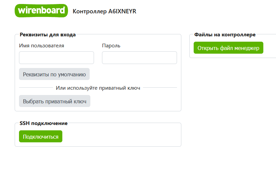Viewport: 276px width, 186px height.
Task: Click empty space right of Реквизиты по умолчанию
Action: pyautogui.click(x=133, y=74)
